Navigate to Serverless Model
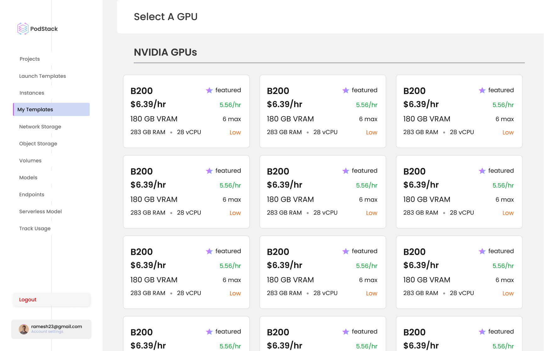This screenshot has width=544, height=351. coord(41,211)
